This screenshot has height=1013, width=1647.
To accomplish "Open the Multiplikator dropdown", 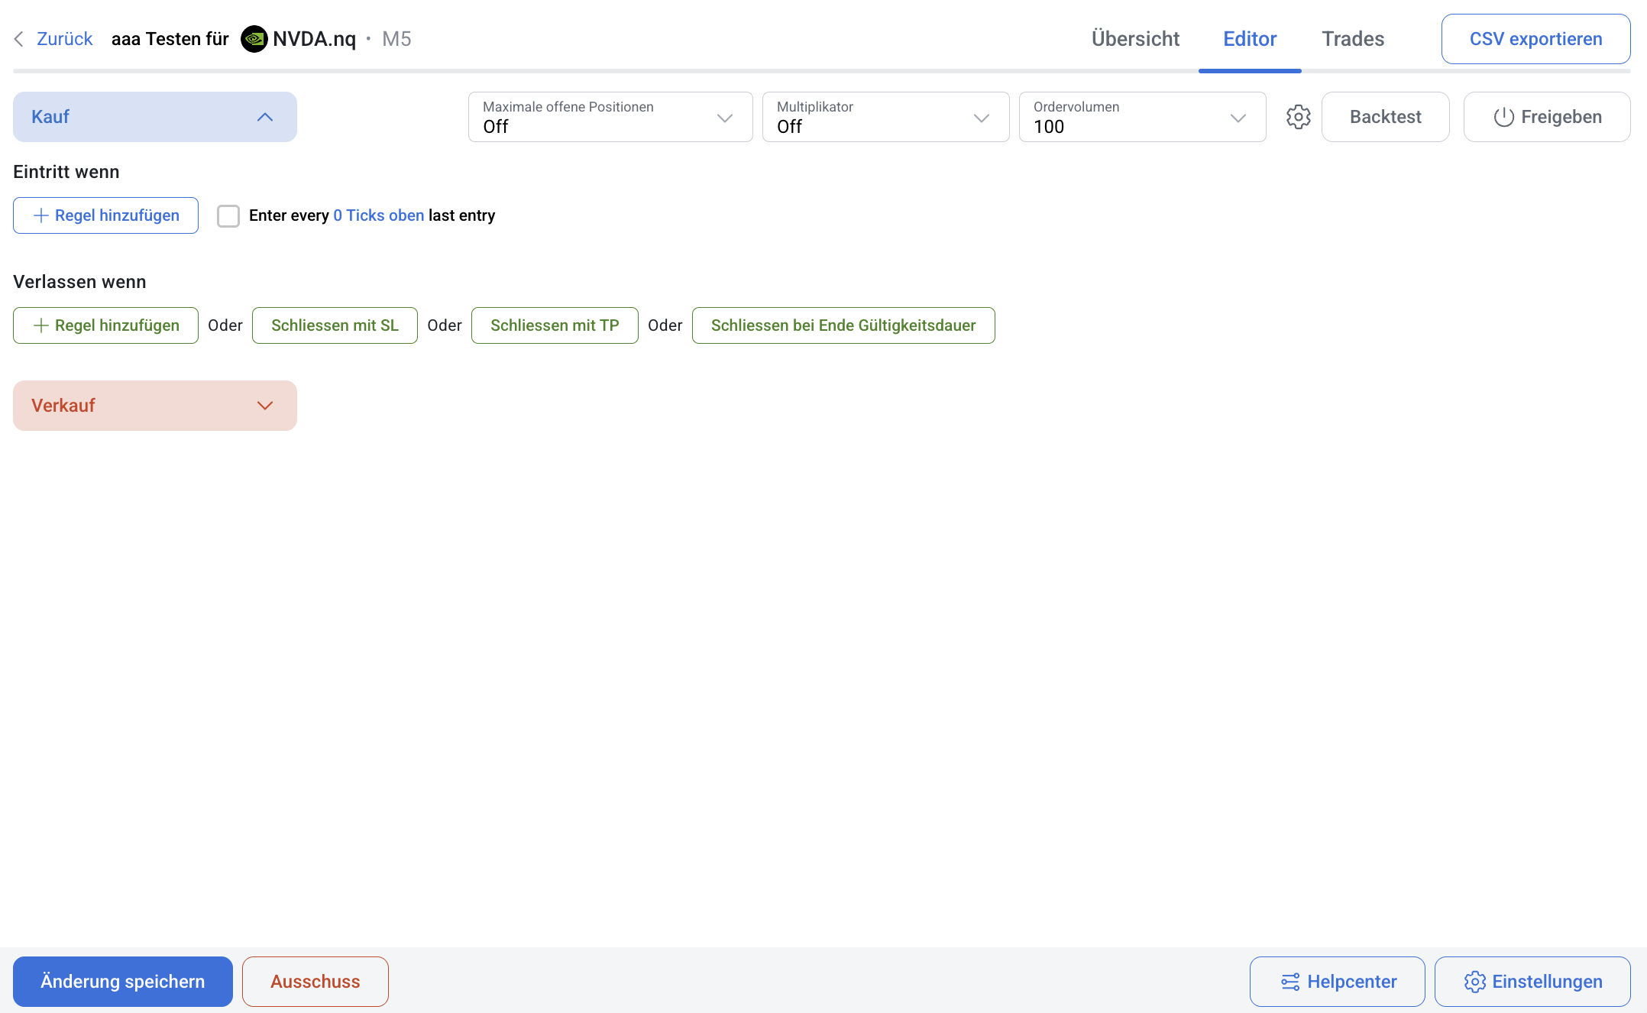I will pos(885,117).
